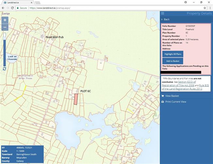Reload the page in the browser

pyautogui.click(x=12, y=8)
